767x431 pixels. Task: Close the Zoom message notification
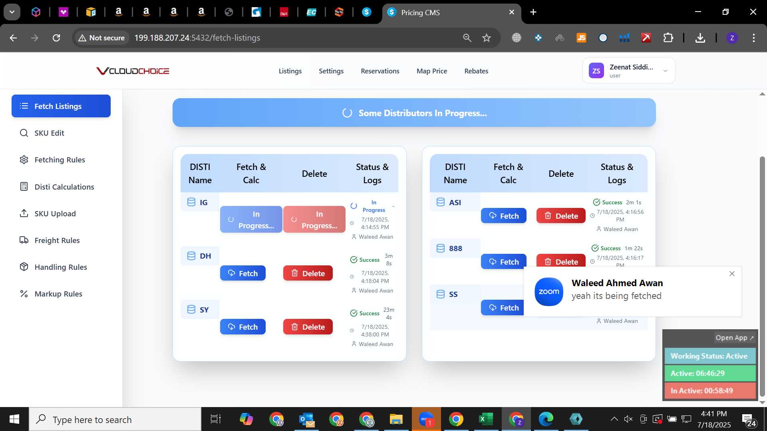(732, 273)
